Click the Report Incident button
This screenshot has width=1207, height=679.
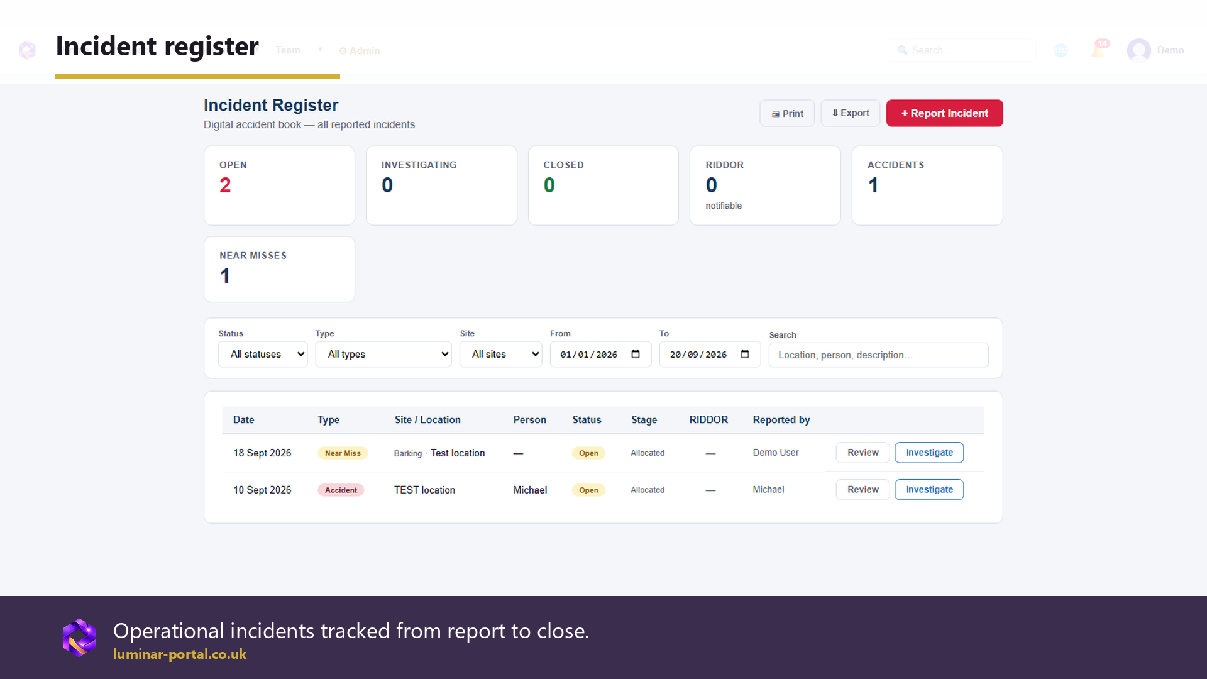pyautogui.click(x=945, y=113)
